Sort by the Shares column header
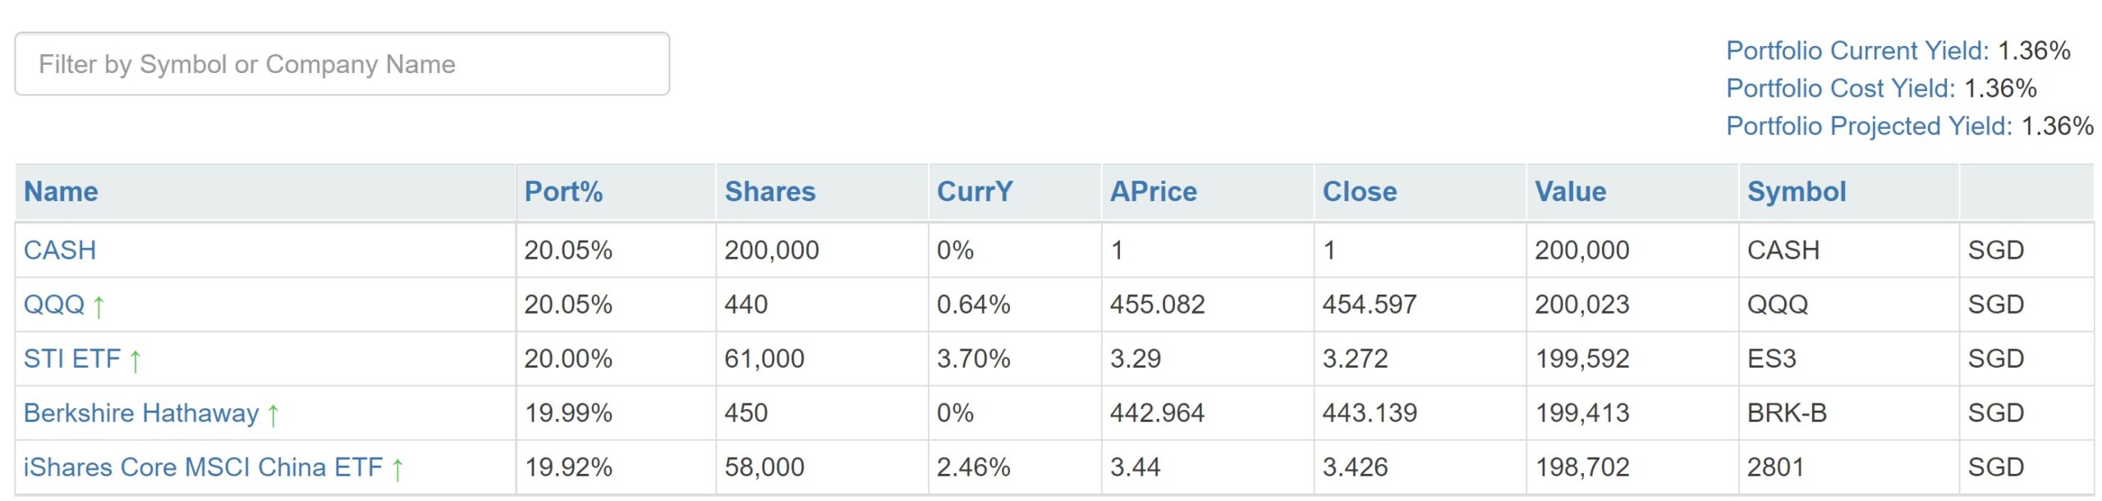This screenshot has width=2102, height=501. pos(769,192)
